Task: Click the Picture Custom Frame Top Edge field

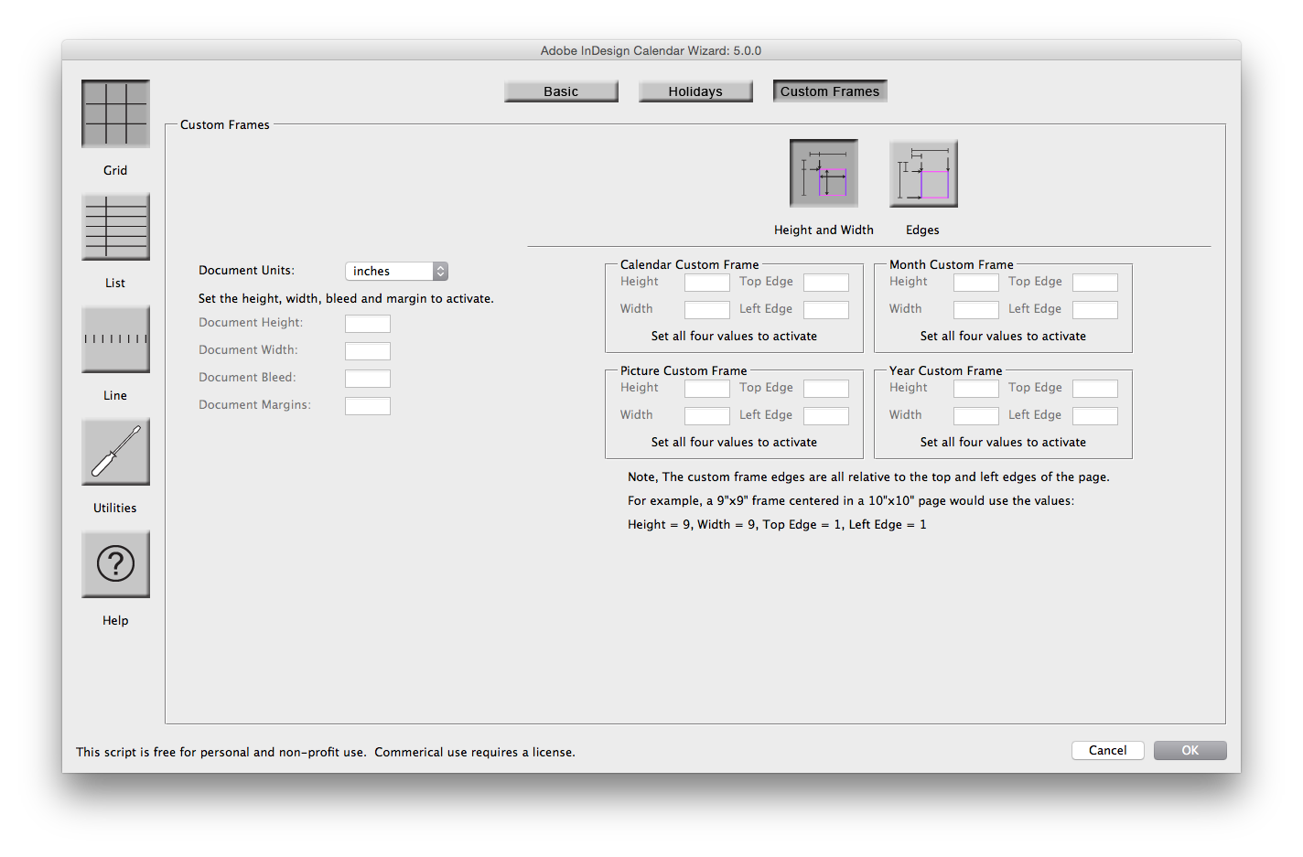Action: [825, 388]
